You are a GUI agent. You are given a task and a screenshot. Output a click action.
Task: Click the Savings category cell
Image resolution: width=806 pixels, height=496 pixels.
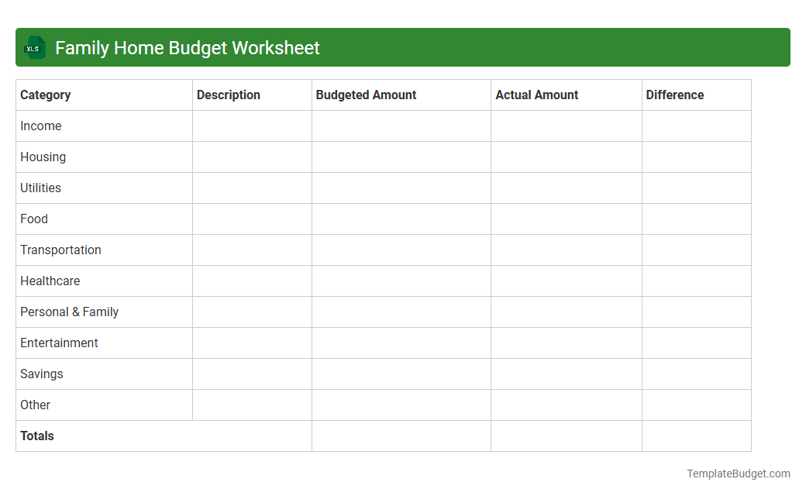[41, 374]
